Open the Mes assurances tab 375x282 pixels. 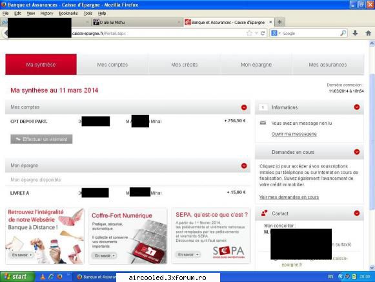click(x=328, y=65)
